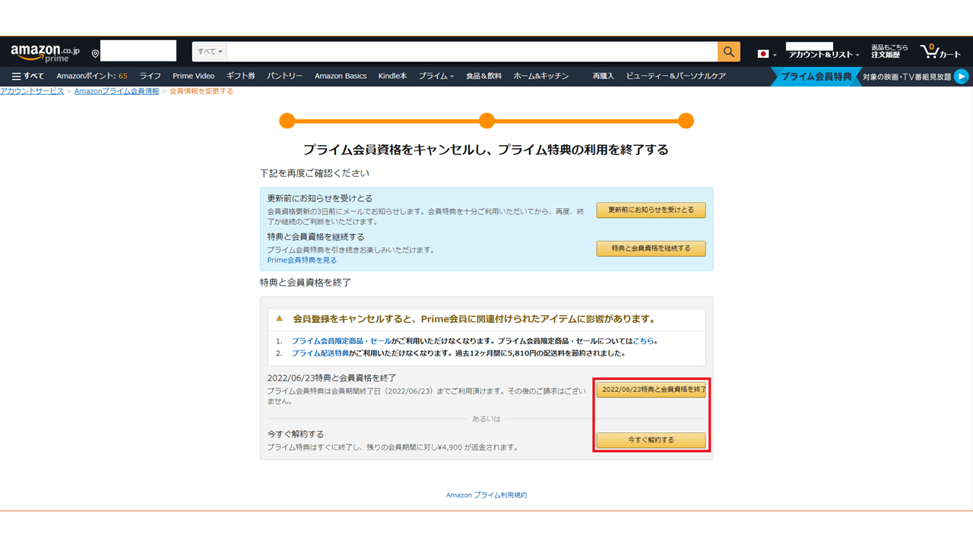The width and height of the screenshot is (973, 547).
Task: Click the warning triangle in the cancellation notice
Action: pyautogui.click(x=280, y=318)
